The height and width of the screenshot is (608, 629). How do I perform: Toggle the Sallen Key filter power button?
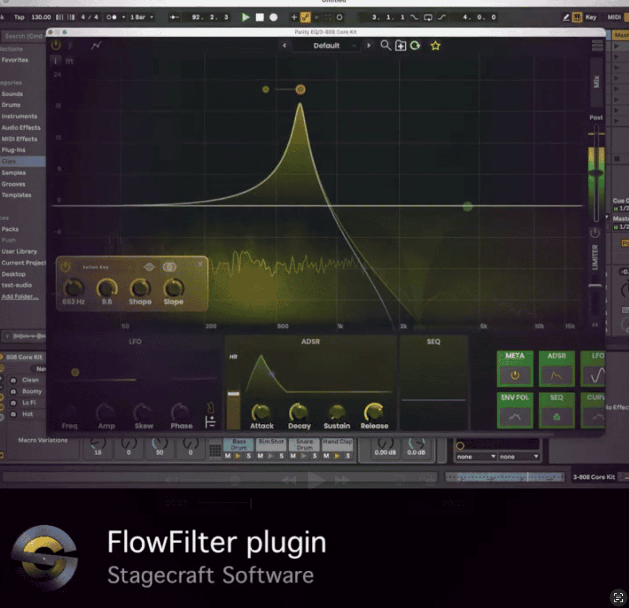(x=65, y=267)
